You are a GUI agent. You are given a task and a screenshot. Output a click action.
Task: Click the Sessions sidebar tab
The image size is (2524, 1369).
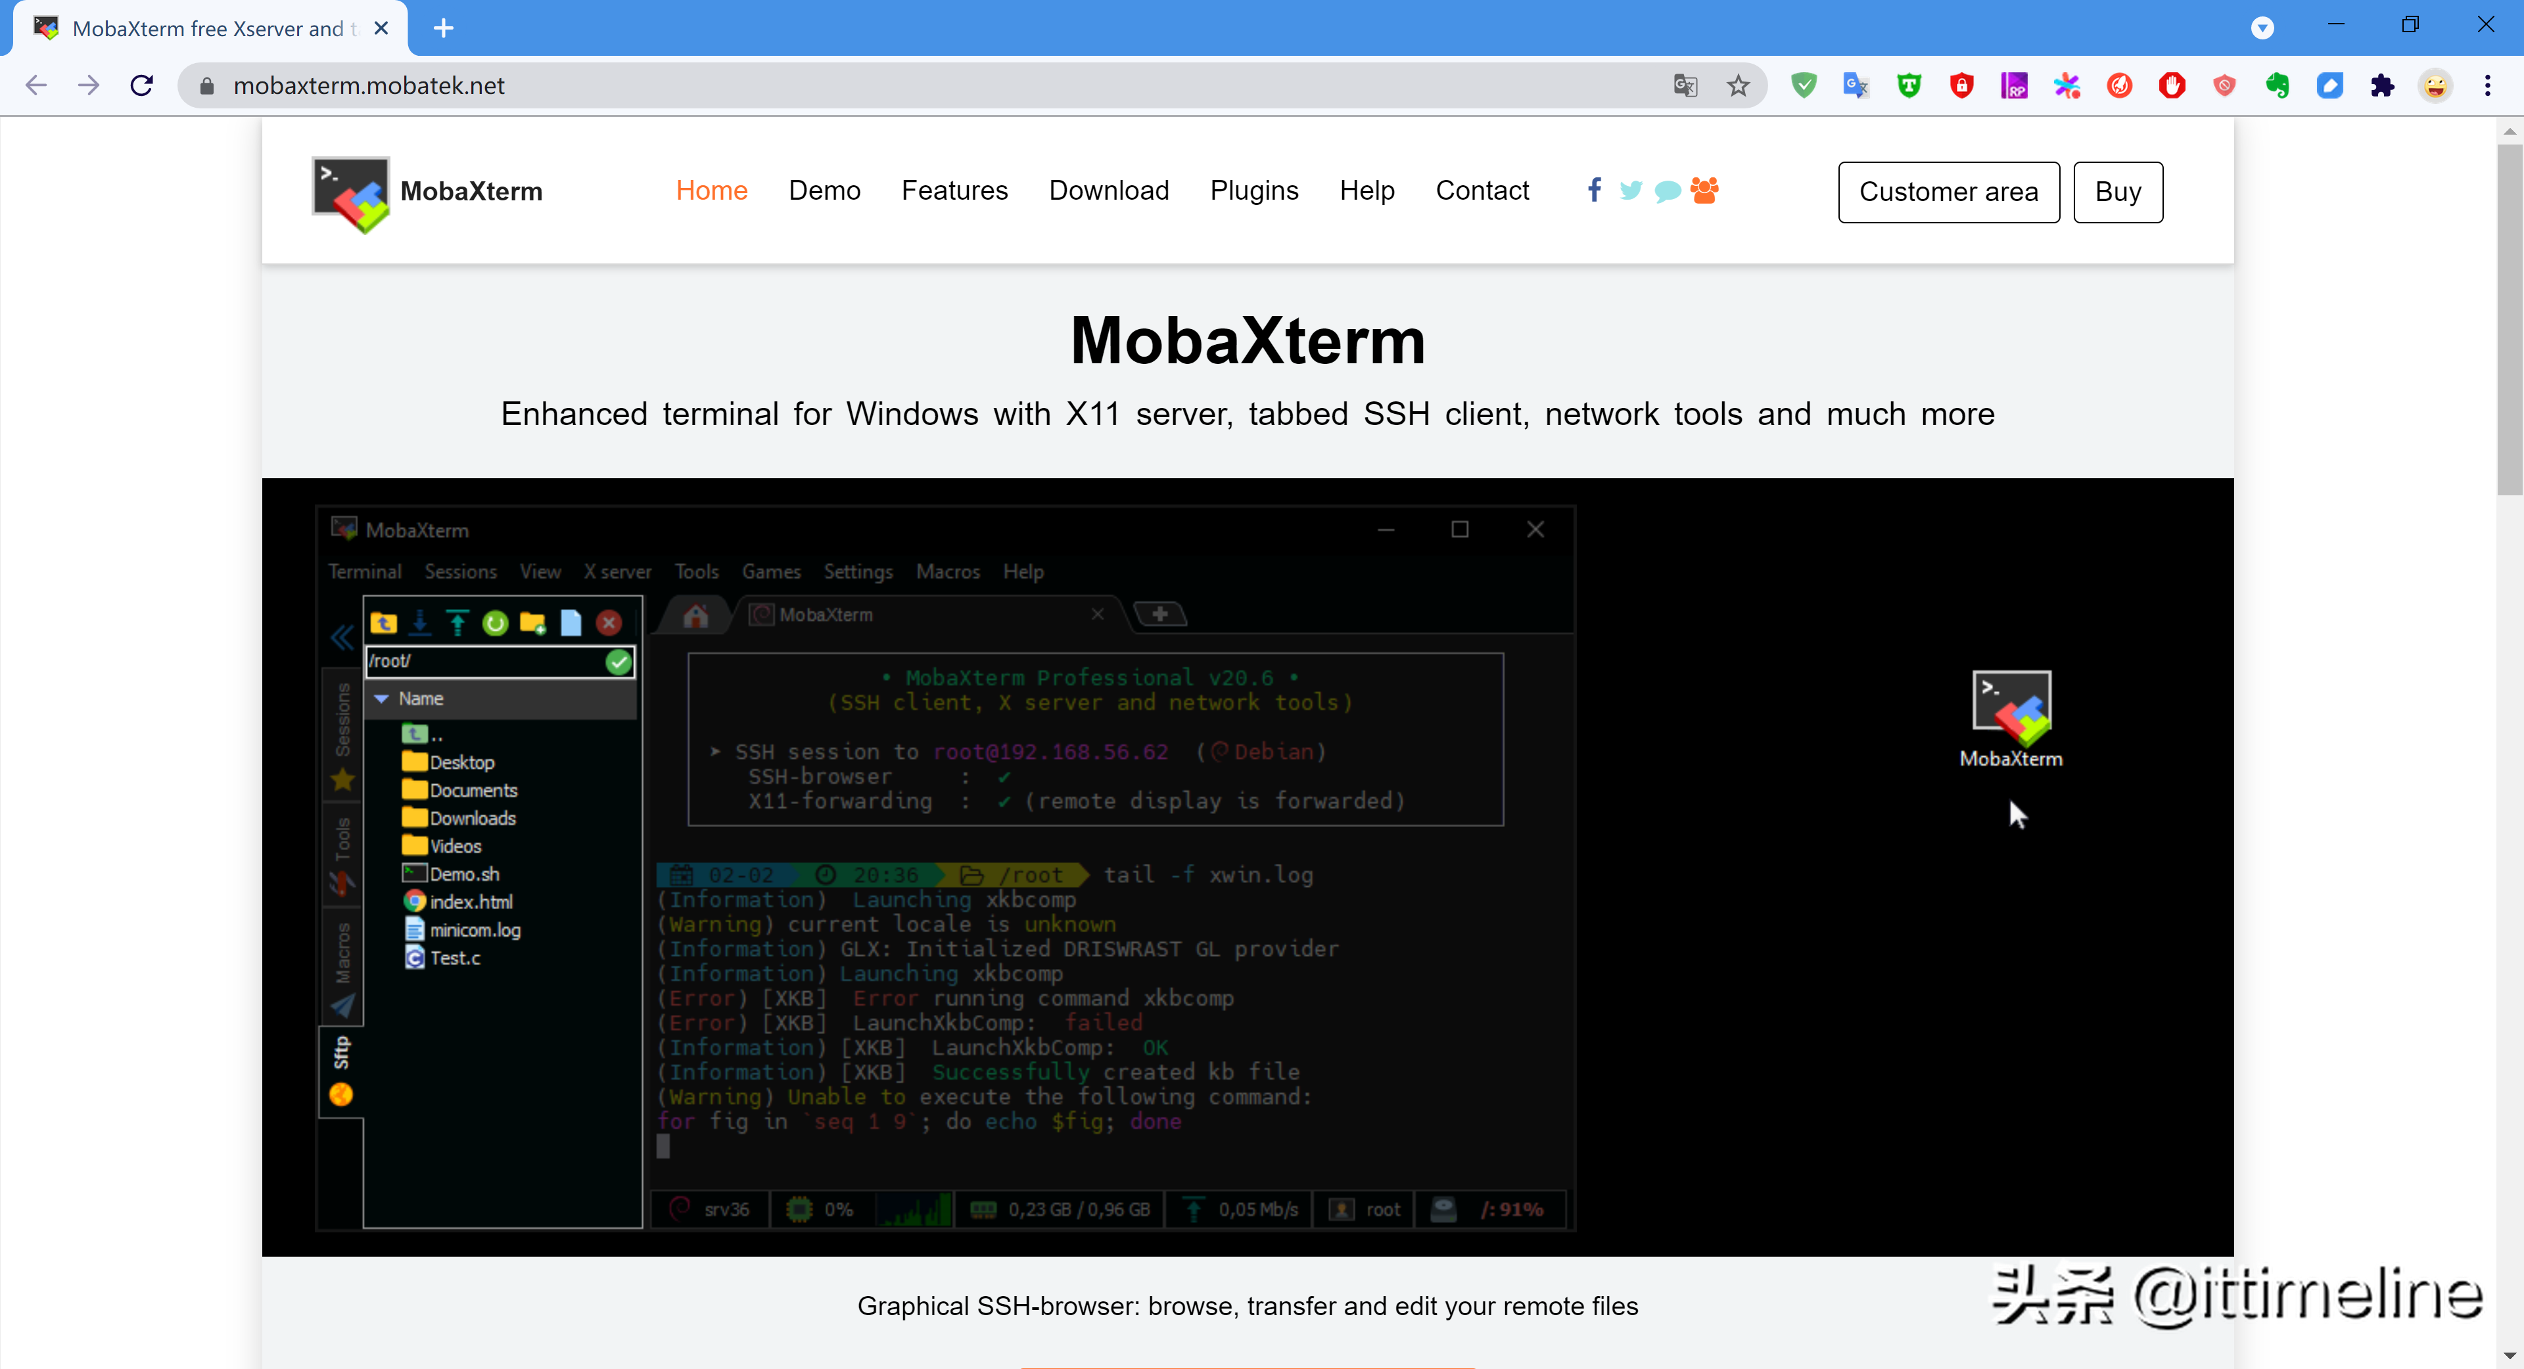tap(342, 734)
